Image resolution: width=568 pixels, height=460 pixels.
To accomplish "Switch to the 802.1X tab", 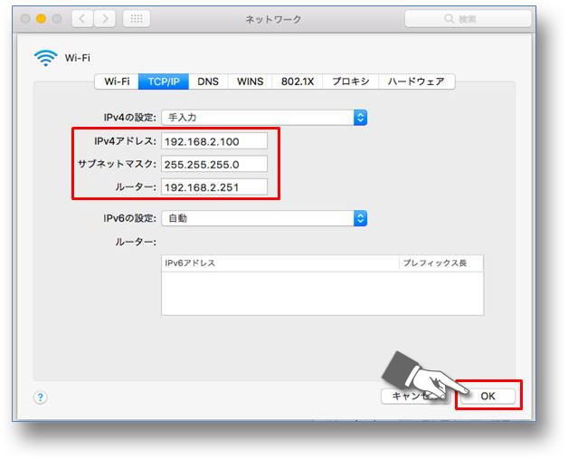I will click(298, 81).
